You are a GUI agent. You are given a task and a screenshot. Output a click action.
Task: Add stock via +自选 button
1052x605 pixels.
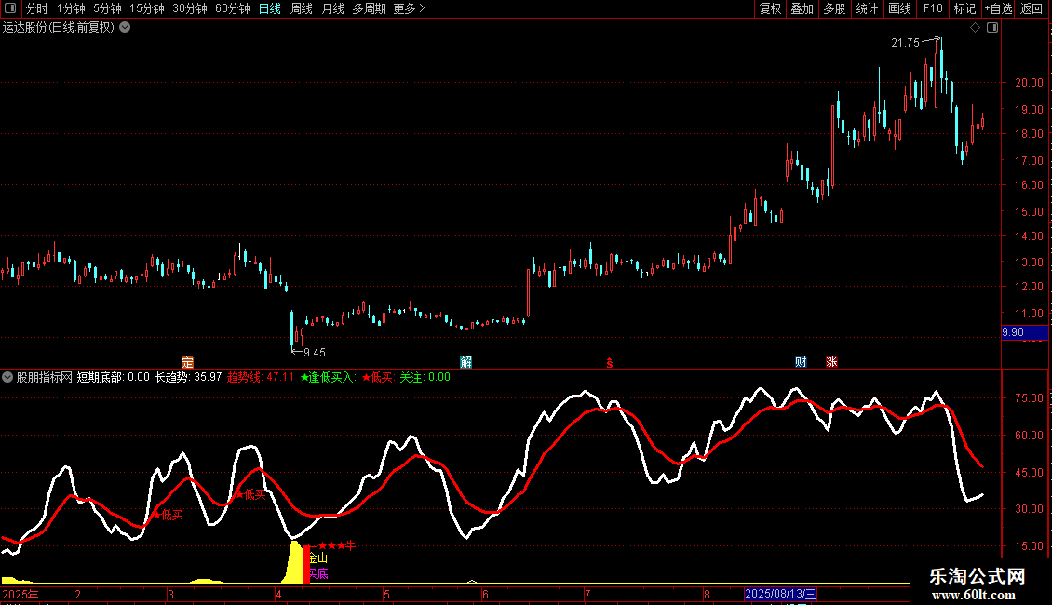click(998, 8)
